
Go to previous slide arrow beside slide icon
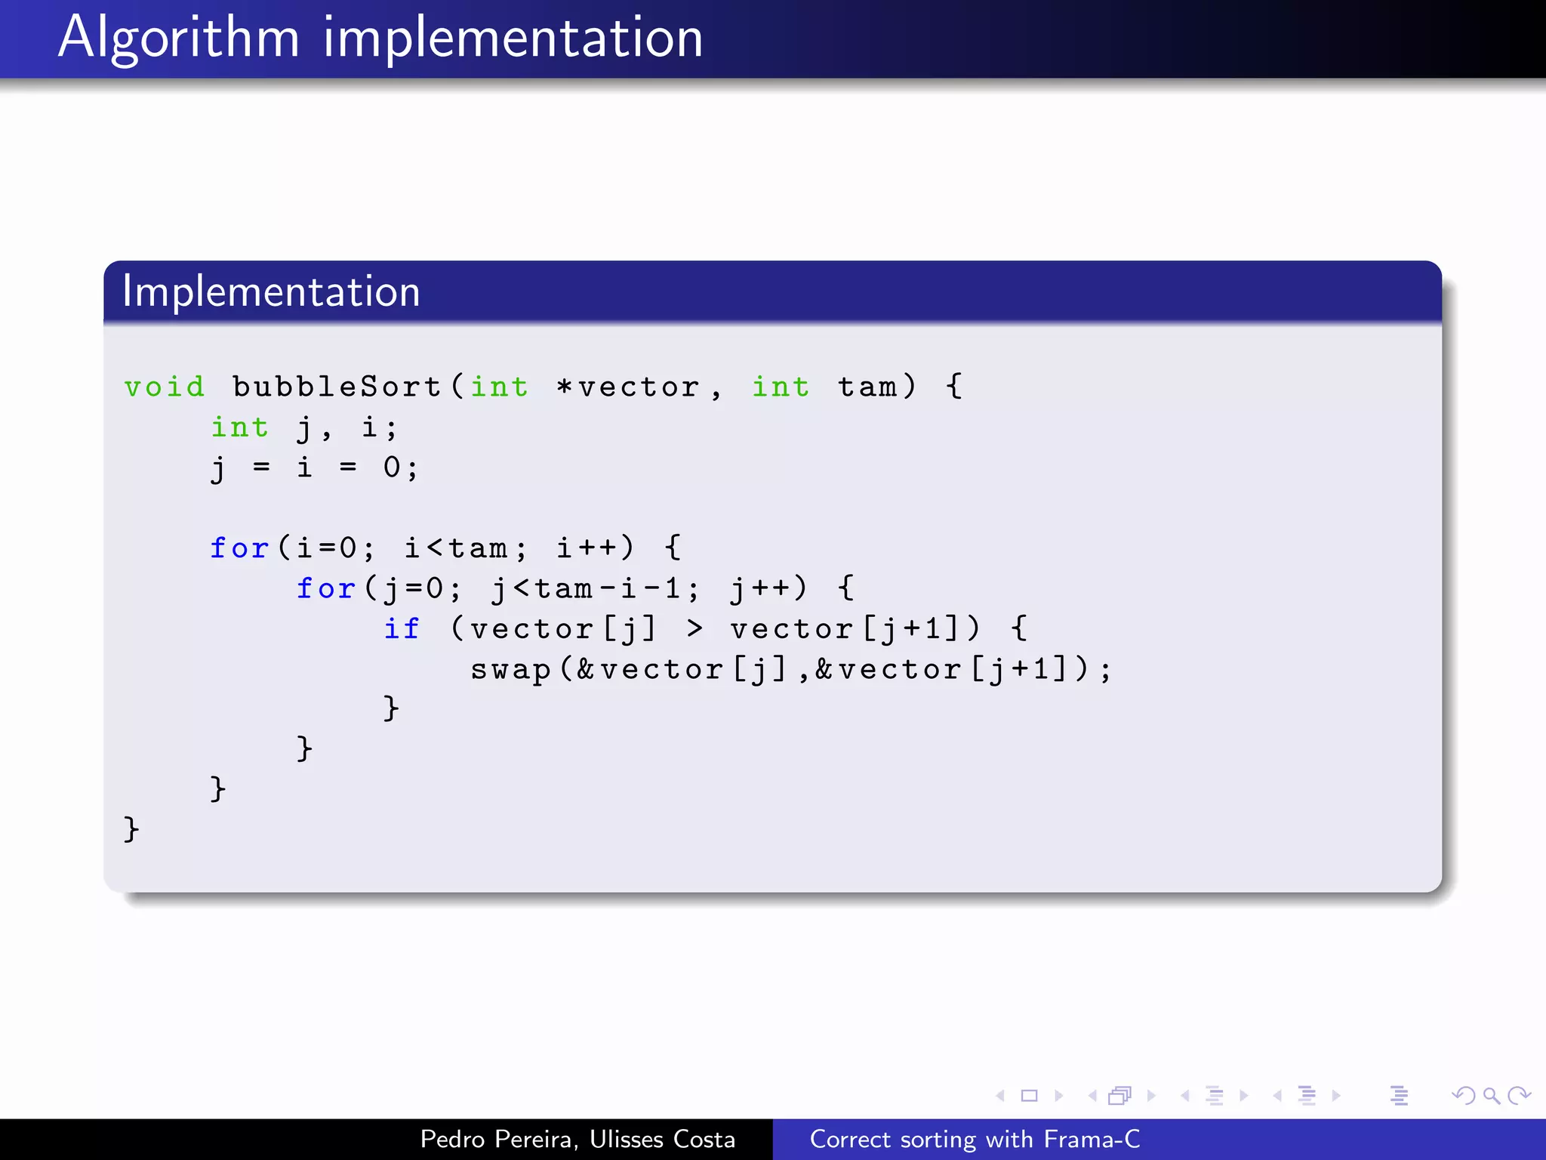(x=1001, y=1095)
